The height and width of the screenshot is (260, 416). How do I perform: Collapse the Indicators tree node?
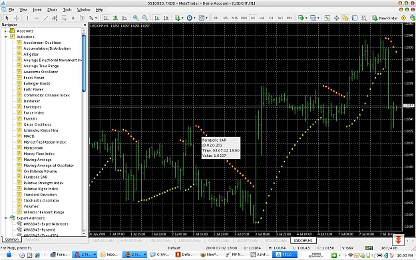(x=5, y=37)
